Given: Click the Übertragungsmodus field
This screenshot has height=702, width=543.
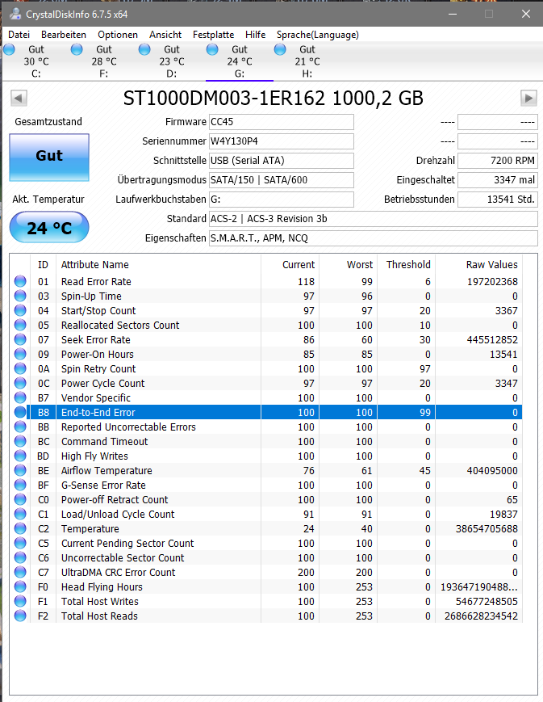Looking at the screenshot, I should coord(282,180).
